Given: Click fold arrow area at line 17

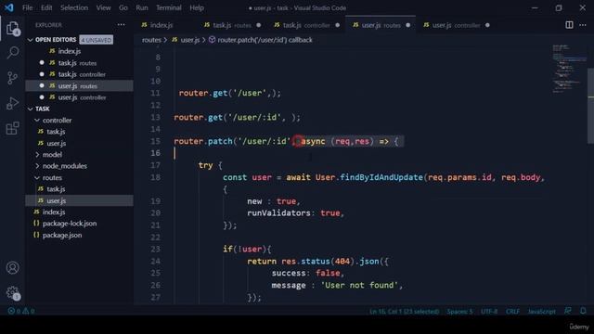Looking at the screenshot, I should pyautogui.click(x=167, y=165).
